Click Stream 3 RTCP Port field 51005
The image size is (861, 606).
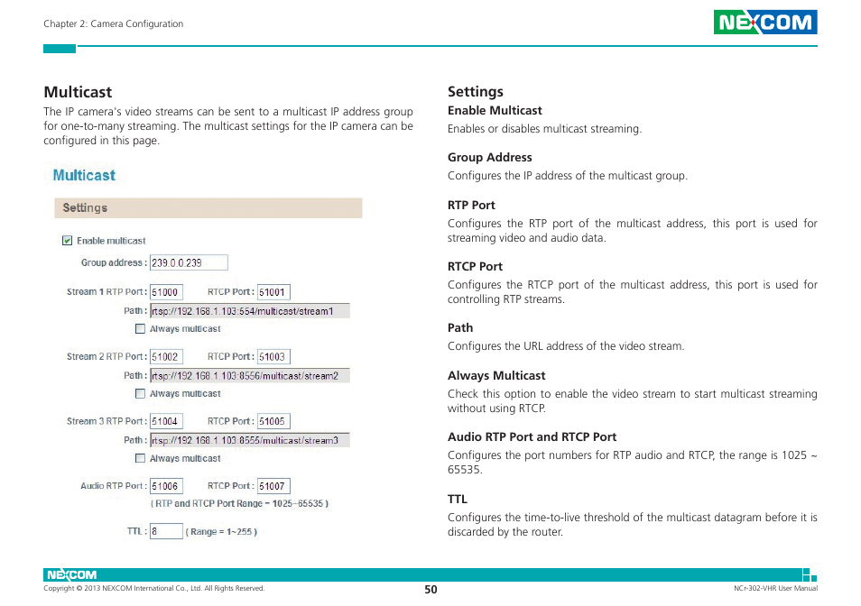tap(273, 421)
